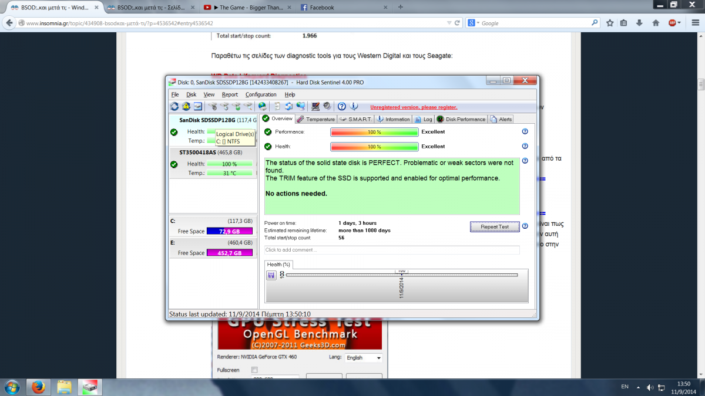
Task: Open the Windows Start menu
Action: (x=12, y=387)
